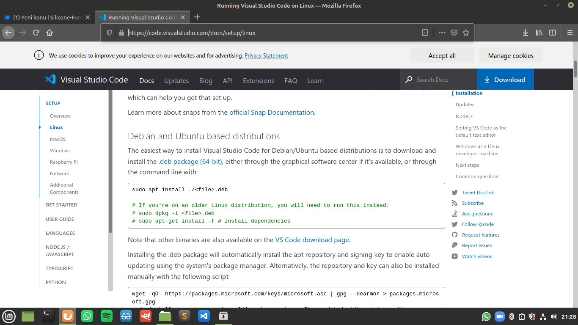Jump to Node.js in page contents
This screenshot has width=578, height=325.
[464, 116]
